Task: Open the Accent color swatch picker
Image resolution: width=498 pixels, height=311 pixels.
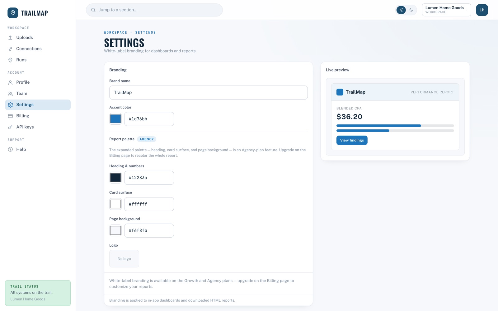Action: tap(115, 119)
